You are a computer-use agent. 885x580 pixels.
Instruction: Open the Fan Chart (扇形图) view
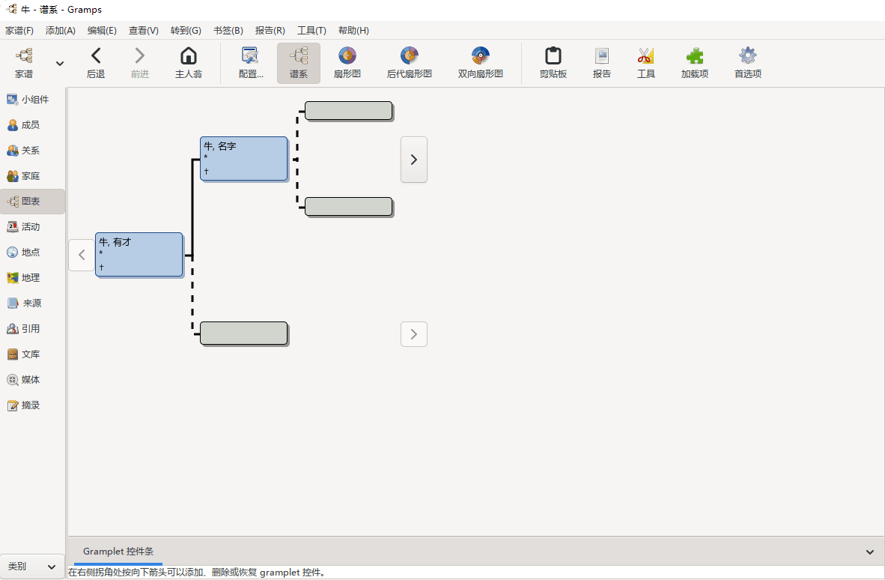(x=347, y=63)
